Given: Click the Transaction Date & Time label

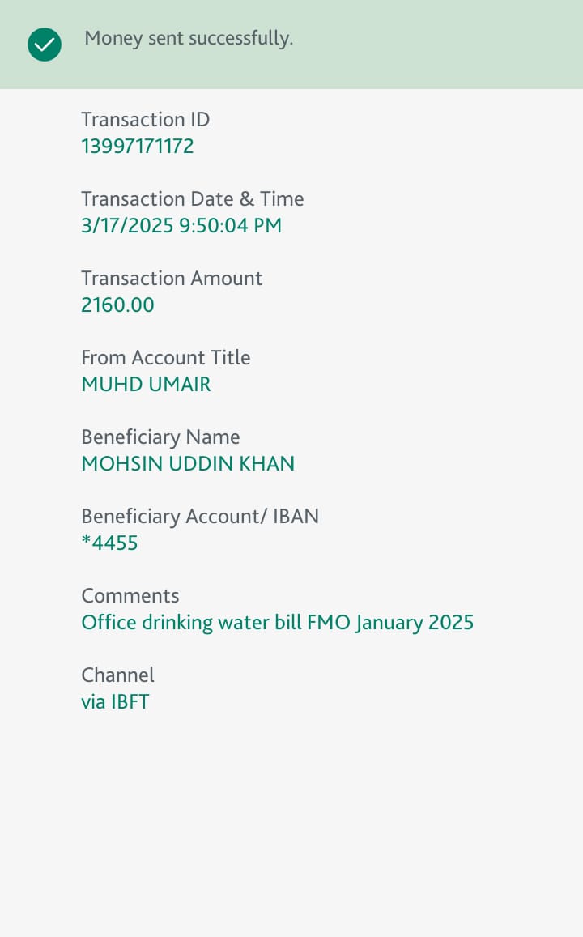Looking at the screenshot, I should coord(193,199).
